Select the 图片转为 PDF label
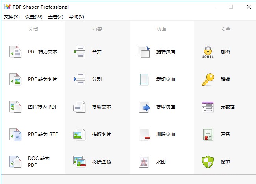Screen dimensions: 256x184 tap(43, 107)
